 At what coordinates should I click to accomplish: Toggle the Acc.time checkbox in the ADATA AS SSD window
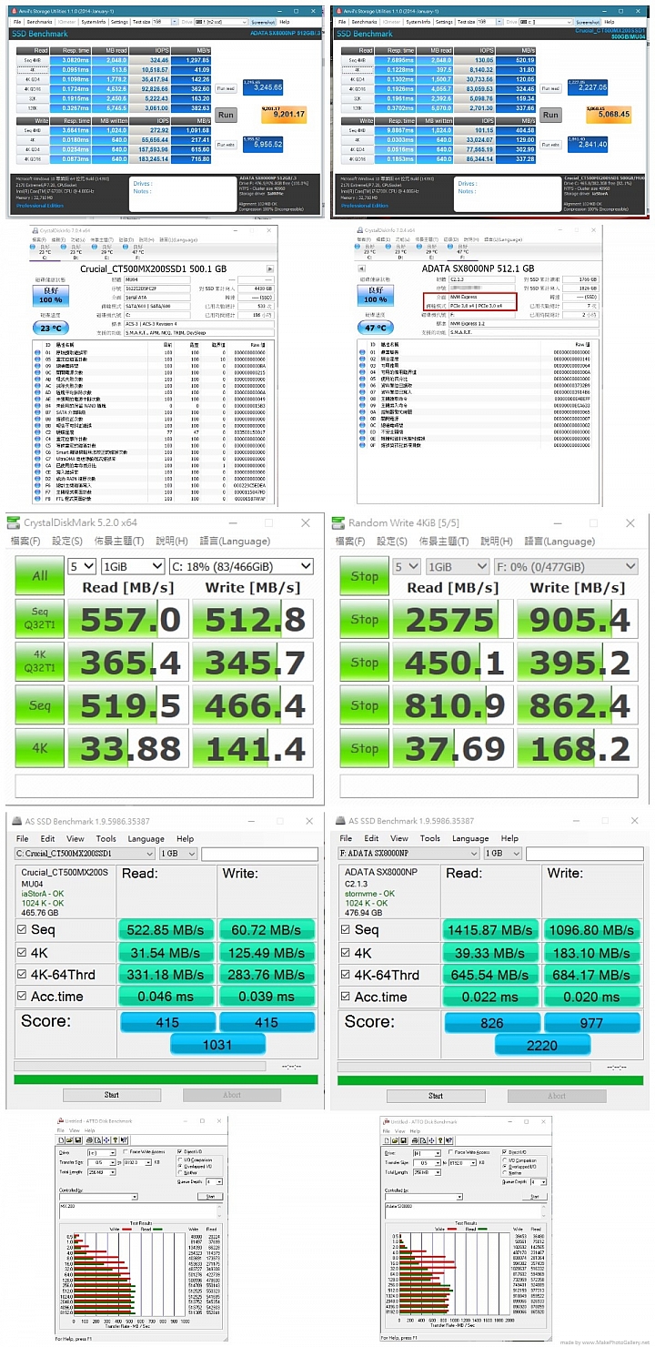pyautogui.click(x=346, y=997)
